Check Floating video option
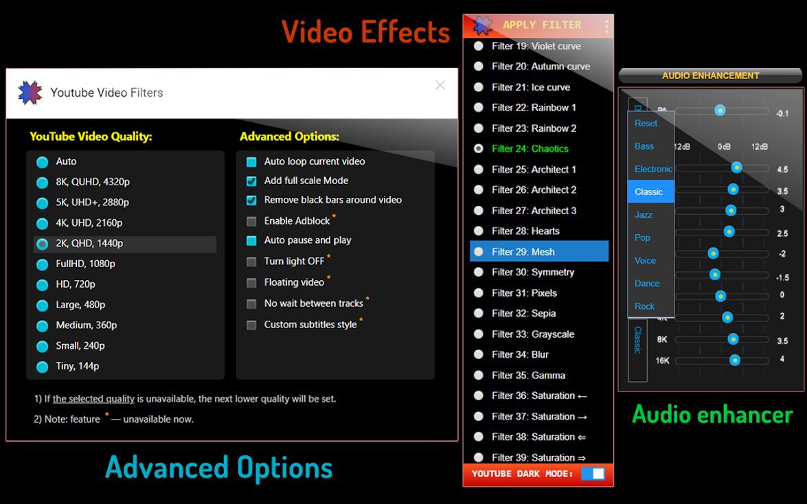This screenshot has height=504, width=807. (251, 283)
